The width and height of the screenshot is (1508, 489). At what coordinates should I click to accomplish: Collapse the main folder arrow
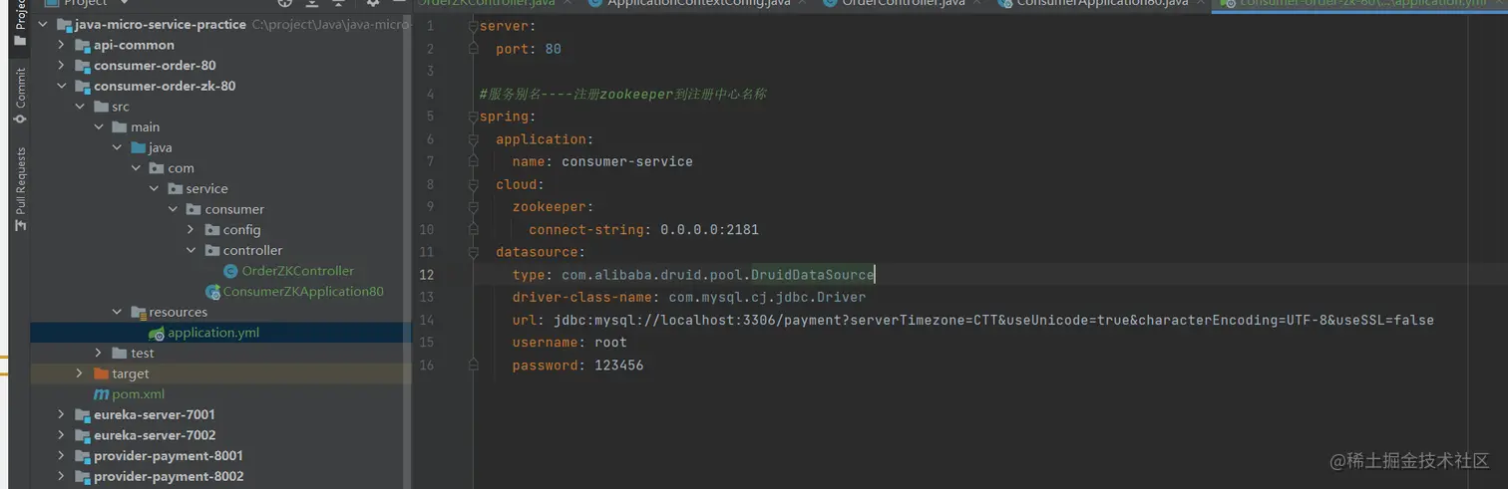(x=99, y=127)
